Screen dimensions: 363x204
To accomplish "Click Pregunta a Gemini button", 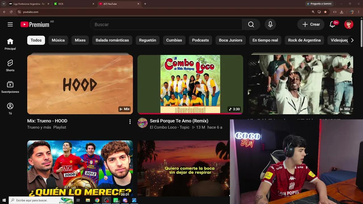I will [x=319, y=4].
